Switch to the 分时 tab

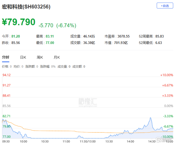(x=6, y=57)
